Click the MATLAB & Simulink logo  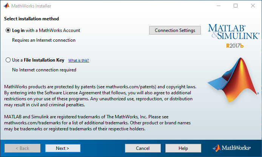(234, 32)
